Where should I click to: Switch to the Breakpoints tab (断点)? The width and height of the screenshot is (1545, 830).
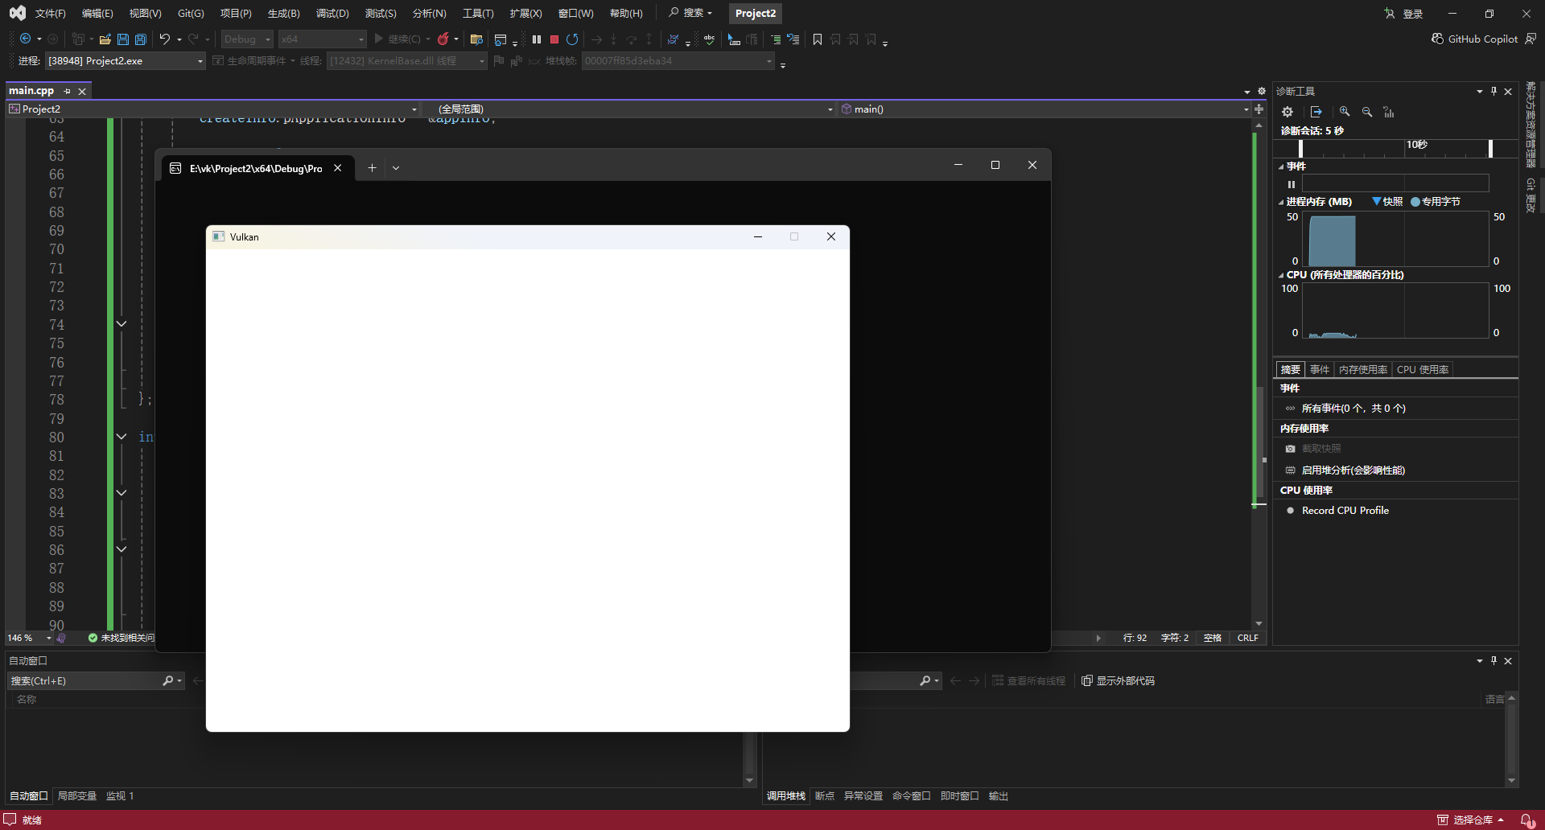point(825,796)
